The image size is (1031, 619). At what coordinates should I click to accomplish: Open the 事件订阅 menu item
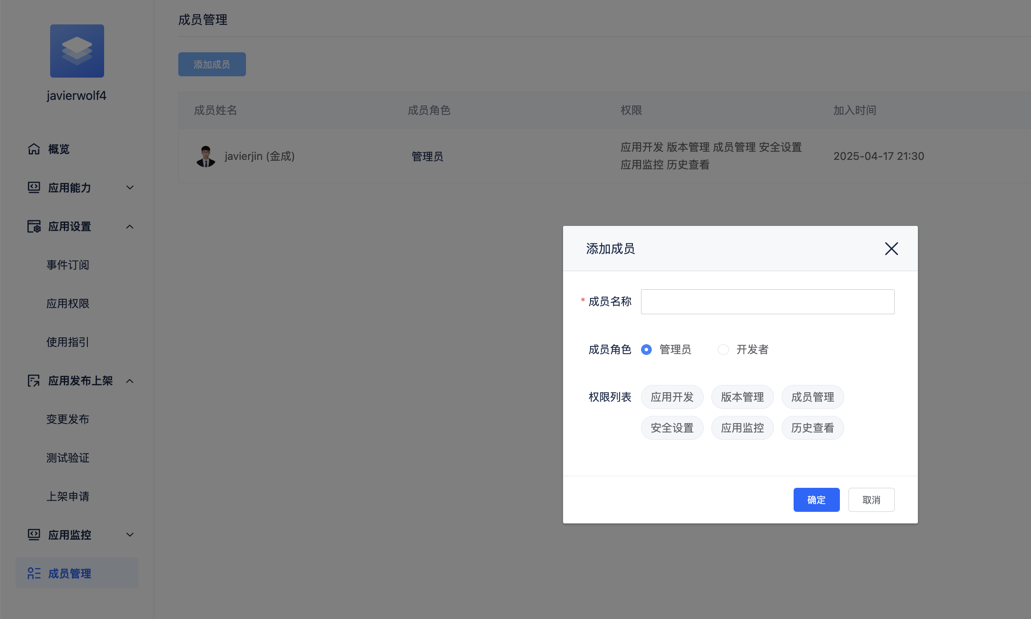(68, 265)
